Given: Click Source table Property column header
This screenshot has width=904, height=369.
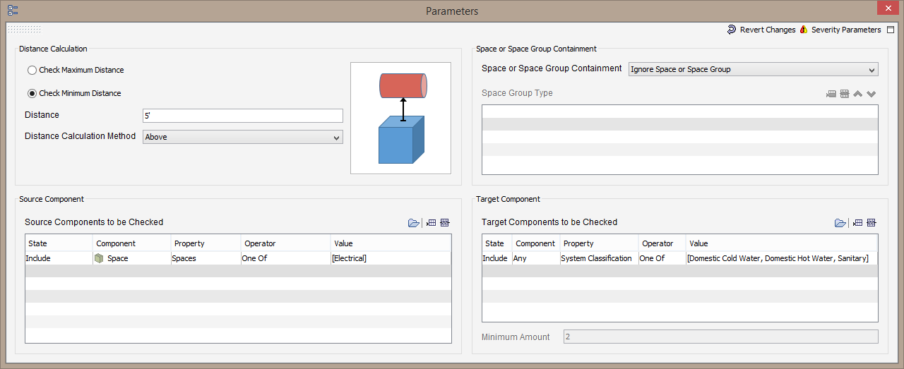Looking at the screenshot, I should pyautogui.click(x=206, y=243).
